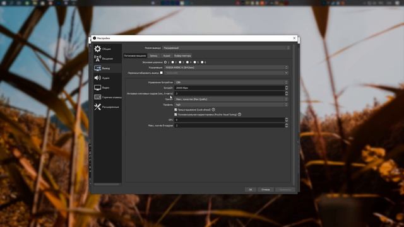Switch to the Audio (Аудио) output tab
Screen dimensions: 404x227
167,55
